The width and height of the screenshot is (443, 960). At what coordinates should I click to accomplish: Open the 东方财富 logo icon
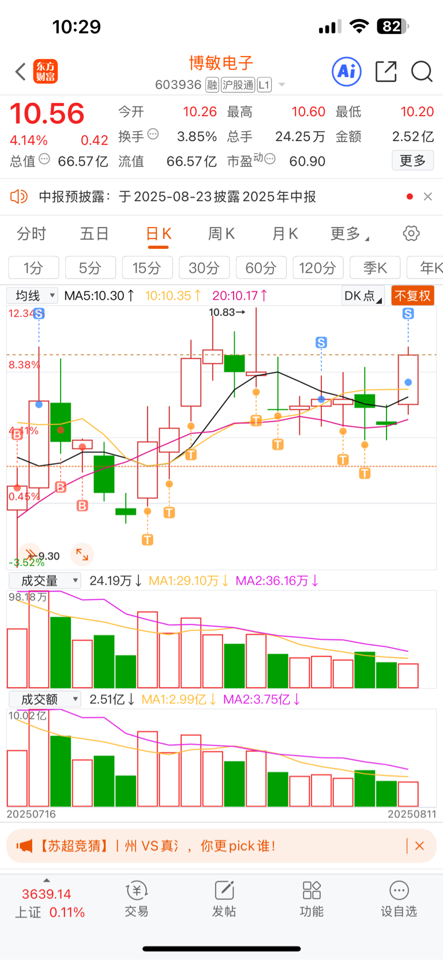(x=46, y=72)
